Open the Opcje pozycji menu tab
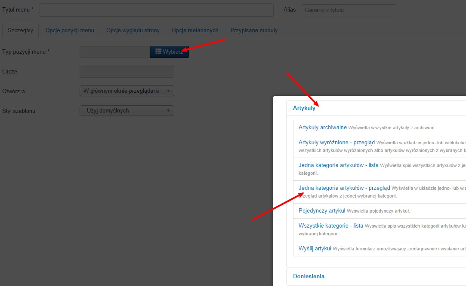Screen dimensions: 466x286 point(70,30)
